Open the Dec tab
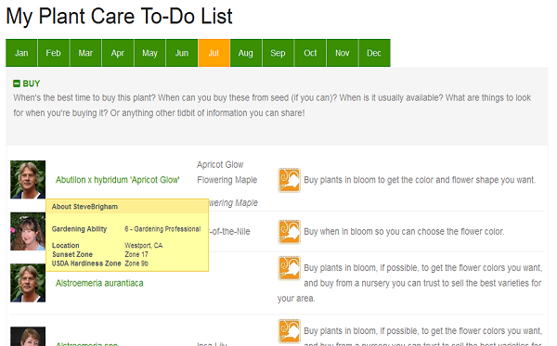Screen dimensions: 557x346 point(374,53)
